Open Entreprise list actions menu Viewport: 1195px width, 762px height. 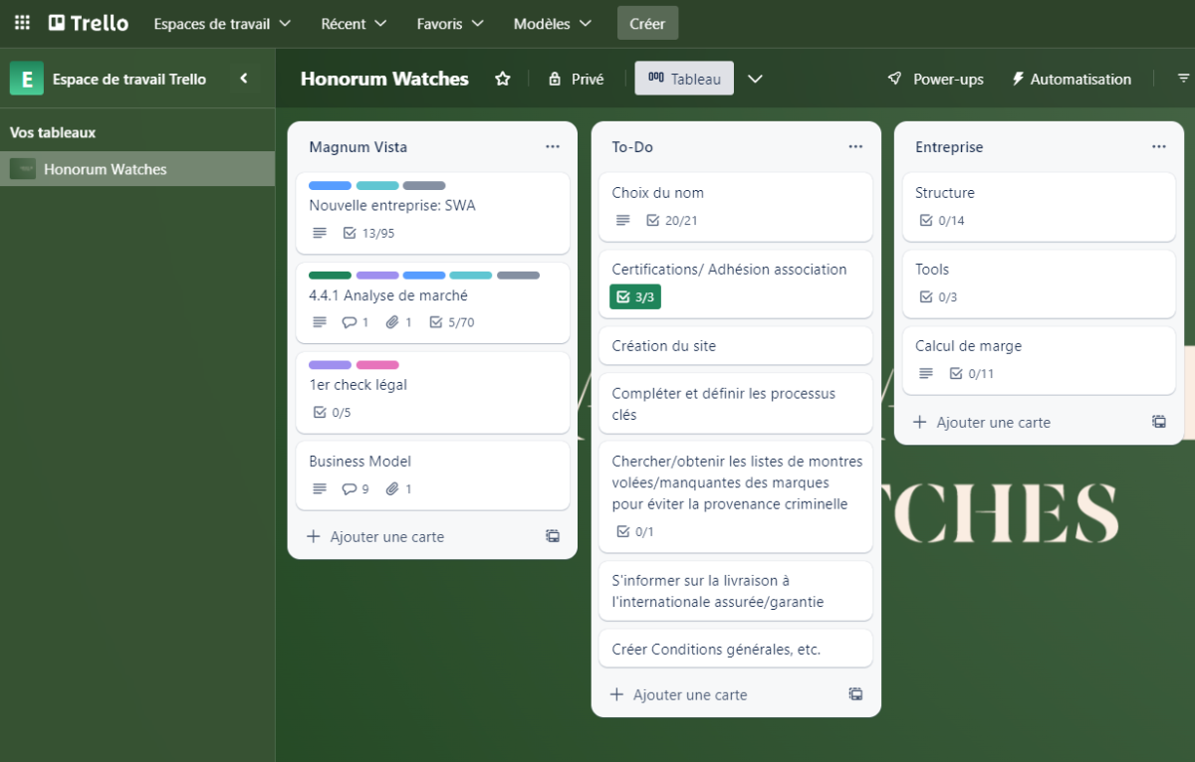(1159, 146)
